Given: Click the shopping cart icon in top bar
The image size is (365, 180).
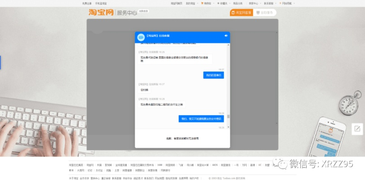Looking at the screenshot, I should coord(202,4).
